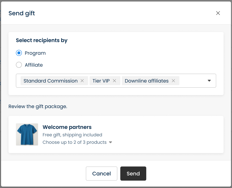Open the recipients dropdown arrow
232x188 pixels.
click(x=209, y=81)
